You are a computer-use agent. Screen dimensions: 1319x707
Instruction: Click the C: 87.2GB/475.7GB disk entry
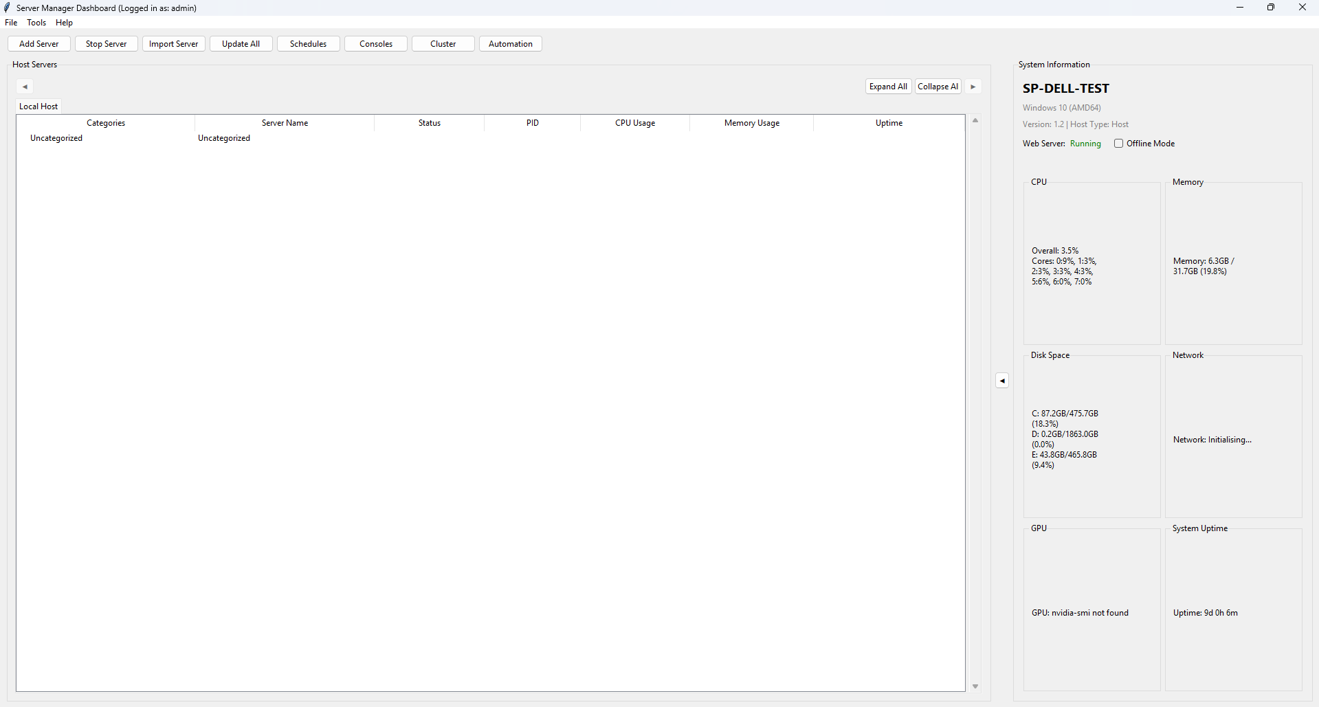pos(1065,418)
